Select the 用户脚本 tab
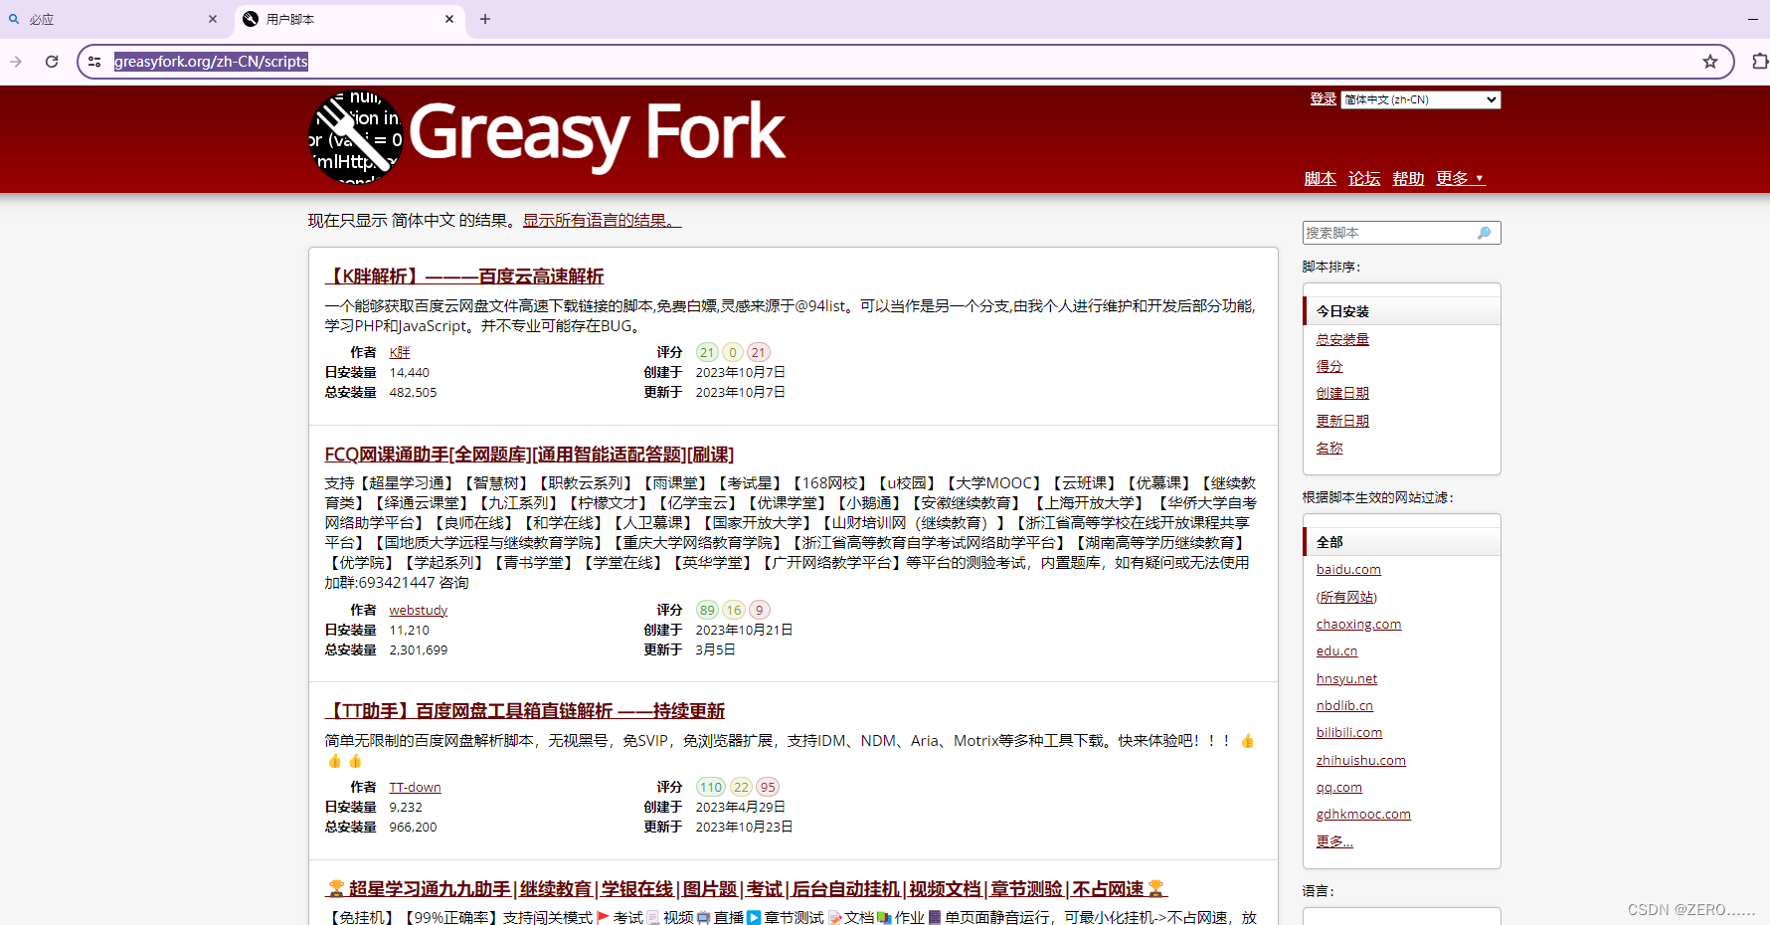The height and width of the screenshot is (925, 1770). pos(350,19)
